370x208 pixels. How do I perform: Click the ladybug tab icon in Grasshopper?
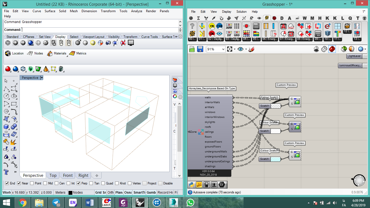[x=274, y=18]
